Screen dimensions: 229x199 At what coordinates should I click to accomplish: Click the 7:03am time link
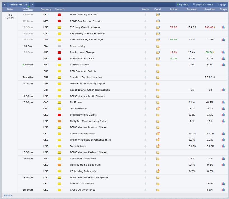coord(28,9)
